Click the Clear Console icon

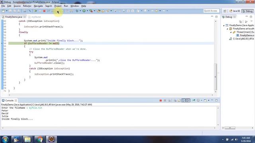pos(175,100)
